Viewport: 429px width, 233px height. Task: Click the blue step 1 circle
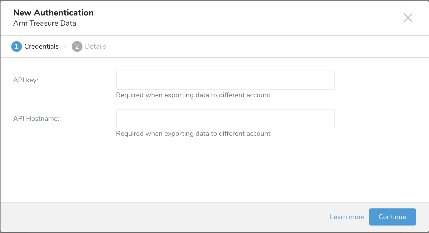click(16, 46)
